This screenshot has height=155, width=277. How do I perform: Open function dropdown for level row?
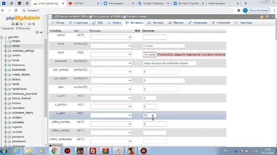tap(111, 55)
